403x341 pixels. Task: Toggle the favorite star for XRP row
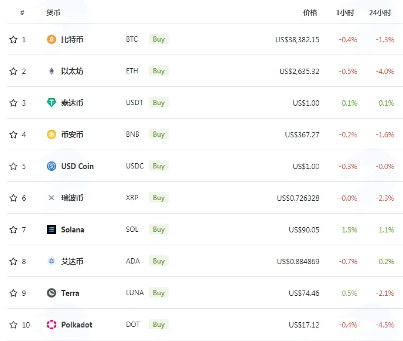point(13,198)
